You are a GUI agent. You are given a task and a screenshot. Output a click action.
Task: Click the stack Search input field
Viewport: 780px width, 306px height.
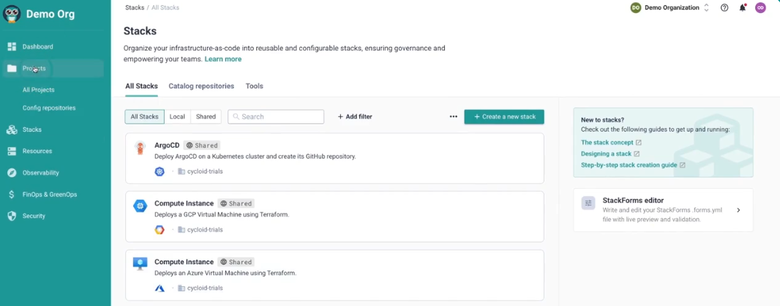tap(276, 116)
